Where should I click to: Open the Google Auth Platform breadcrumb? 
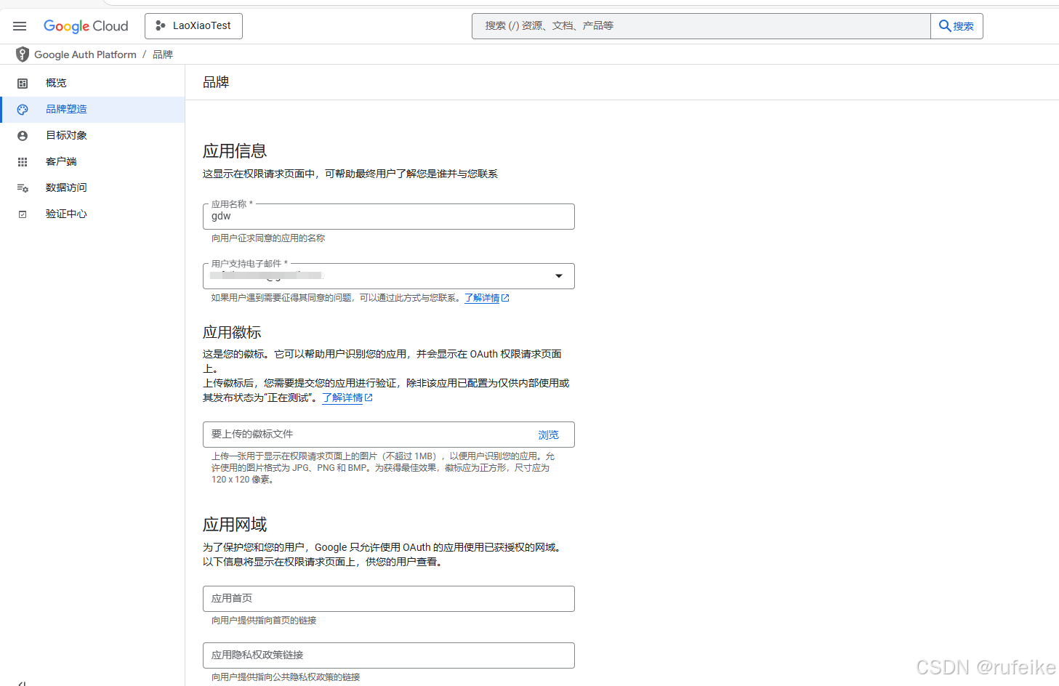pyautogui.click(x=85, y=55)
